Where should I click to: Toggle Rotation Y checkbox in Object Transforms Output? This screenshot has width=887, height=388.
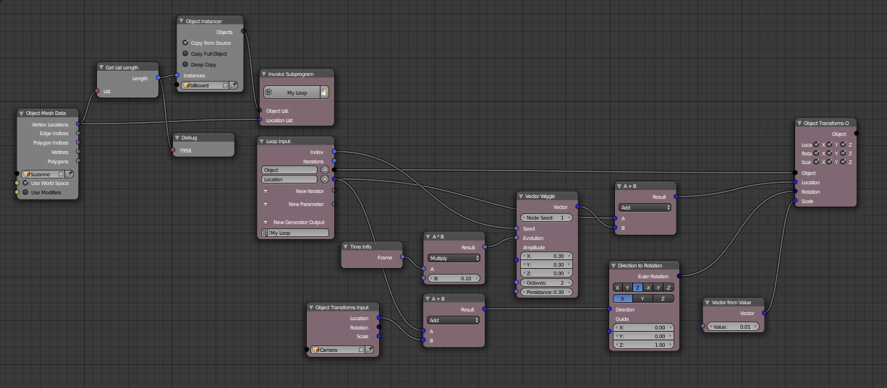point(831,152)
